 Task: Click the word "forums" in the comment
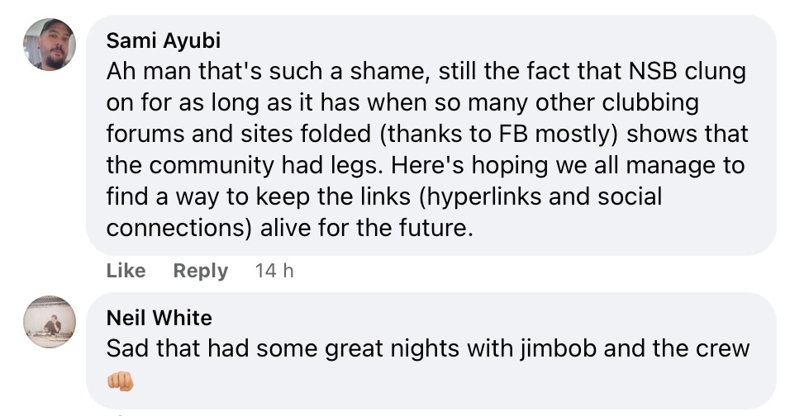pyautogui.click(x=143, y=135)
